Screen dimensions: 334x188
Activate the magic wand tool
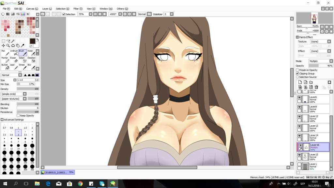pyautogui.click(x=13, y=41)
